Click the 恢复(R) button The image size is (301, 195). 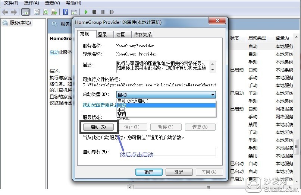pos(200,127)
